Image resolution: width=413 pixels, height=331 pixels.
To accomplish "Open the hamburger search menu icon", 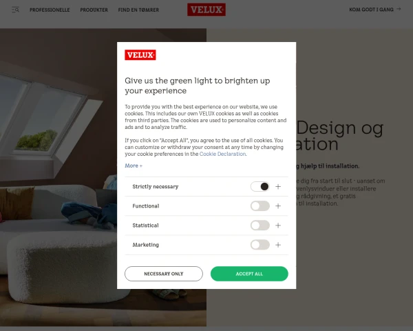I will click(15, 10).
